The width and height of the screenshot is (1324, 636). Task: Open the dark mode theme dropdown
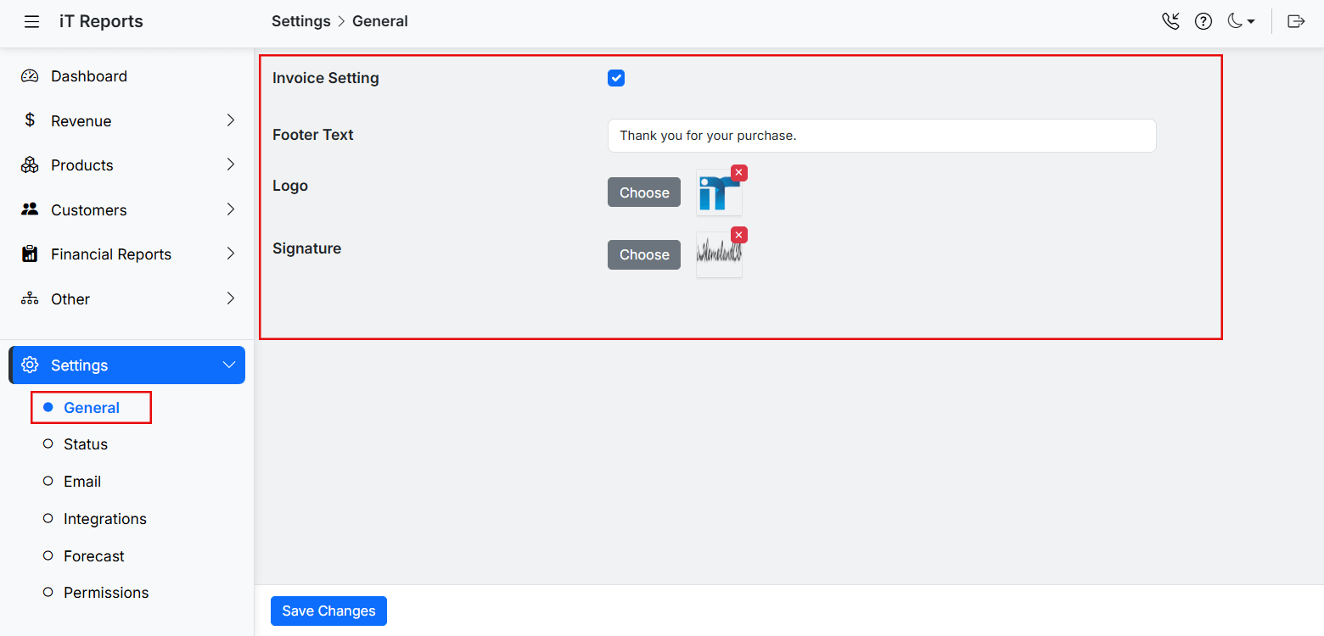(x=1241, y=22)
